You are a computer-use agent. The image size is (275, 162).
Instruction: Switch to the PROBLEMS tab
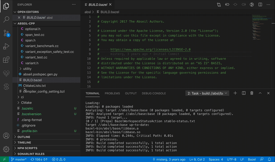(x=112, y=93)
